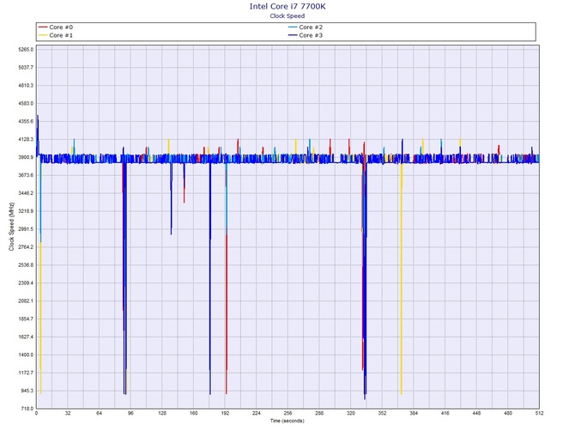Click the x-axis tick label 416
Screen dimensions: 575x431
(x=445, y=413)
